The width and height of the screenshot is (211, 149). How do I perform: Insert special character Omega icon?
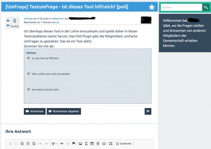104,143
